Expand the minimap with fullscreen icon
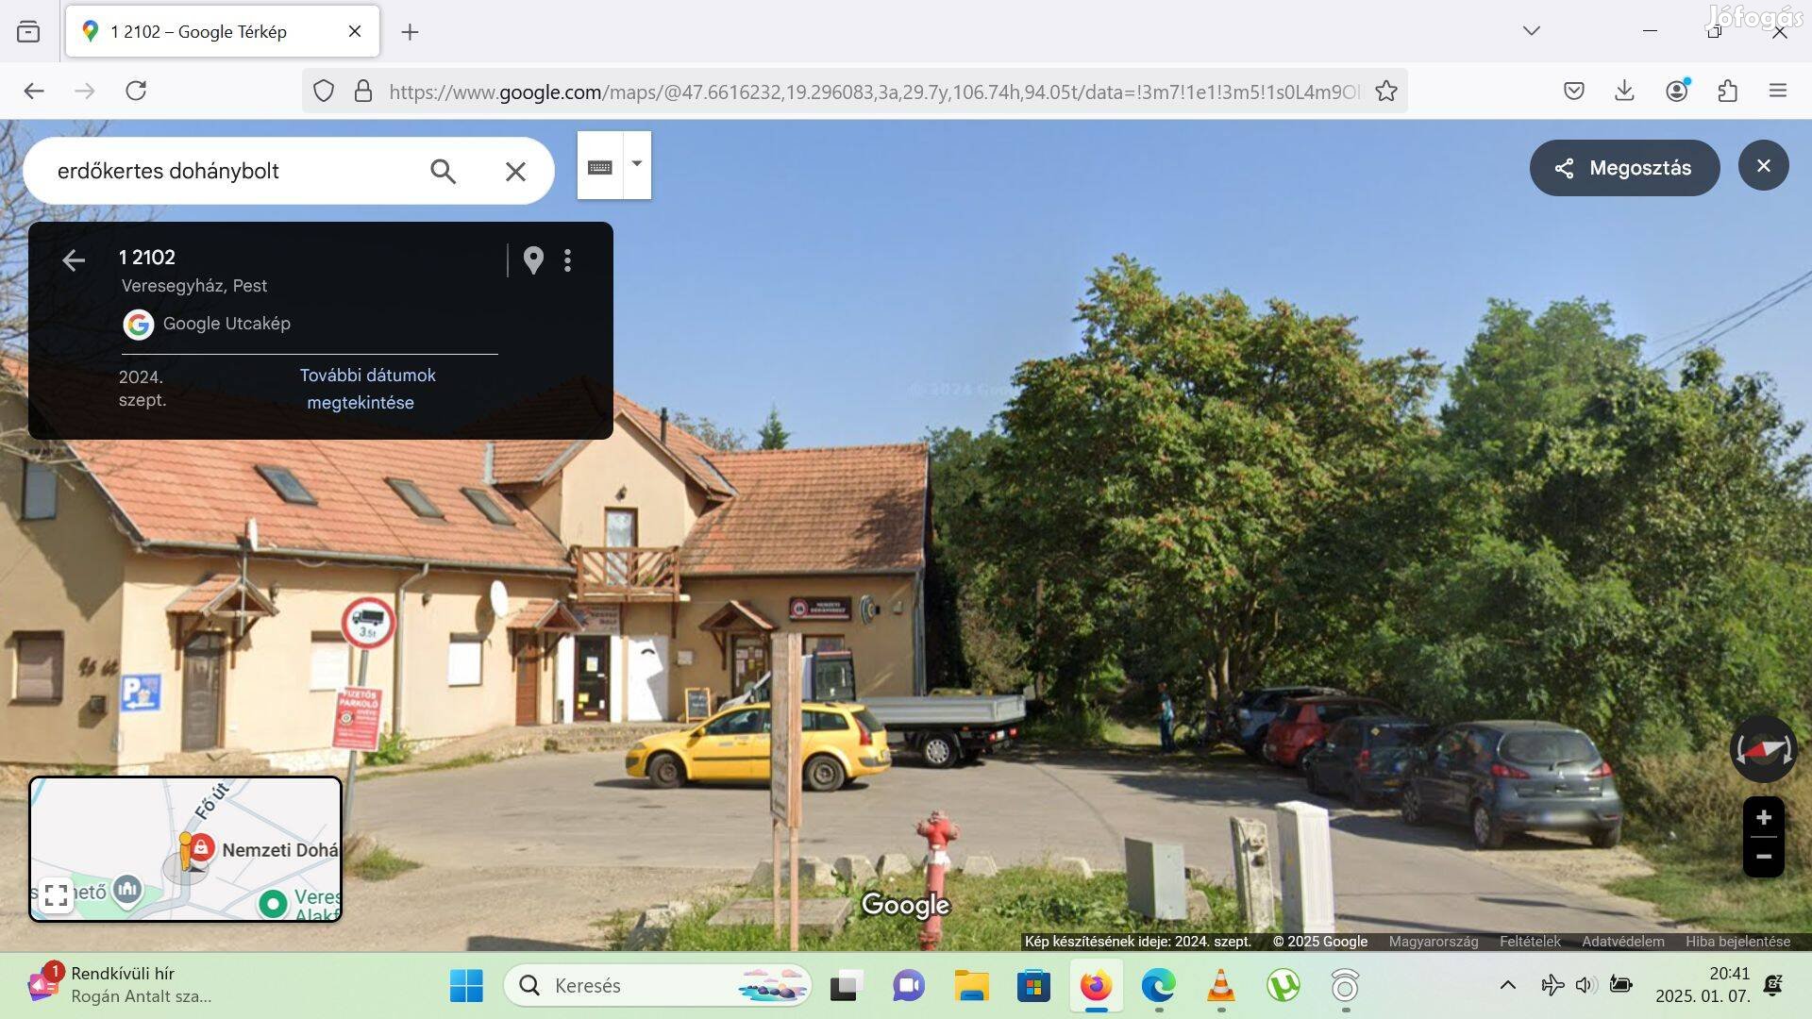The image size is (1812, 1019). coord(56,895)
